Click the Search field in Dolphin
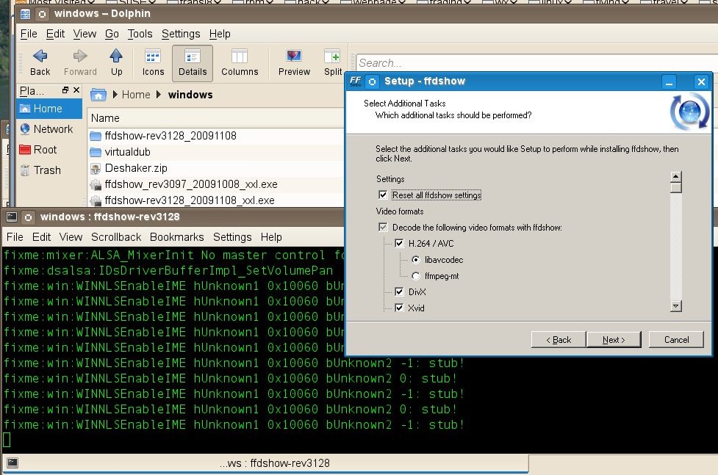 (536, 62)
